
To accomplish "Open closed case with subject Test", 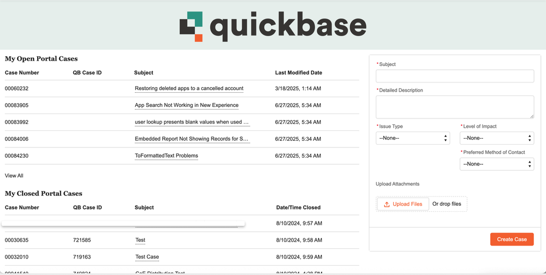I will click(x=141, y=240).
